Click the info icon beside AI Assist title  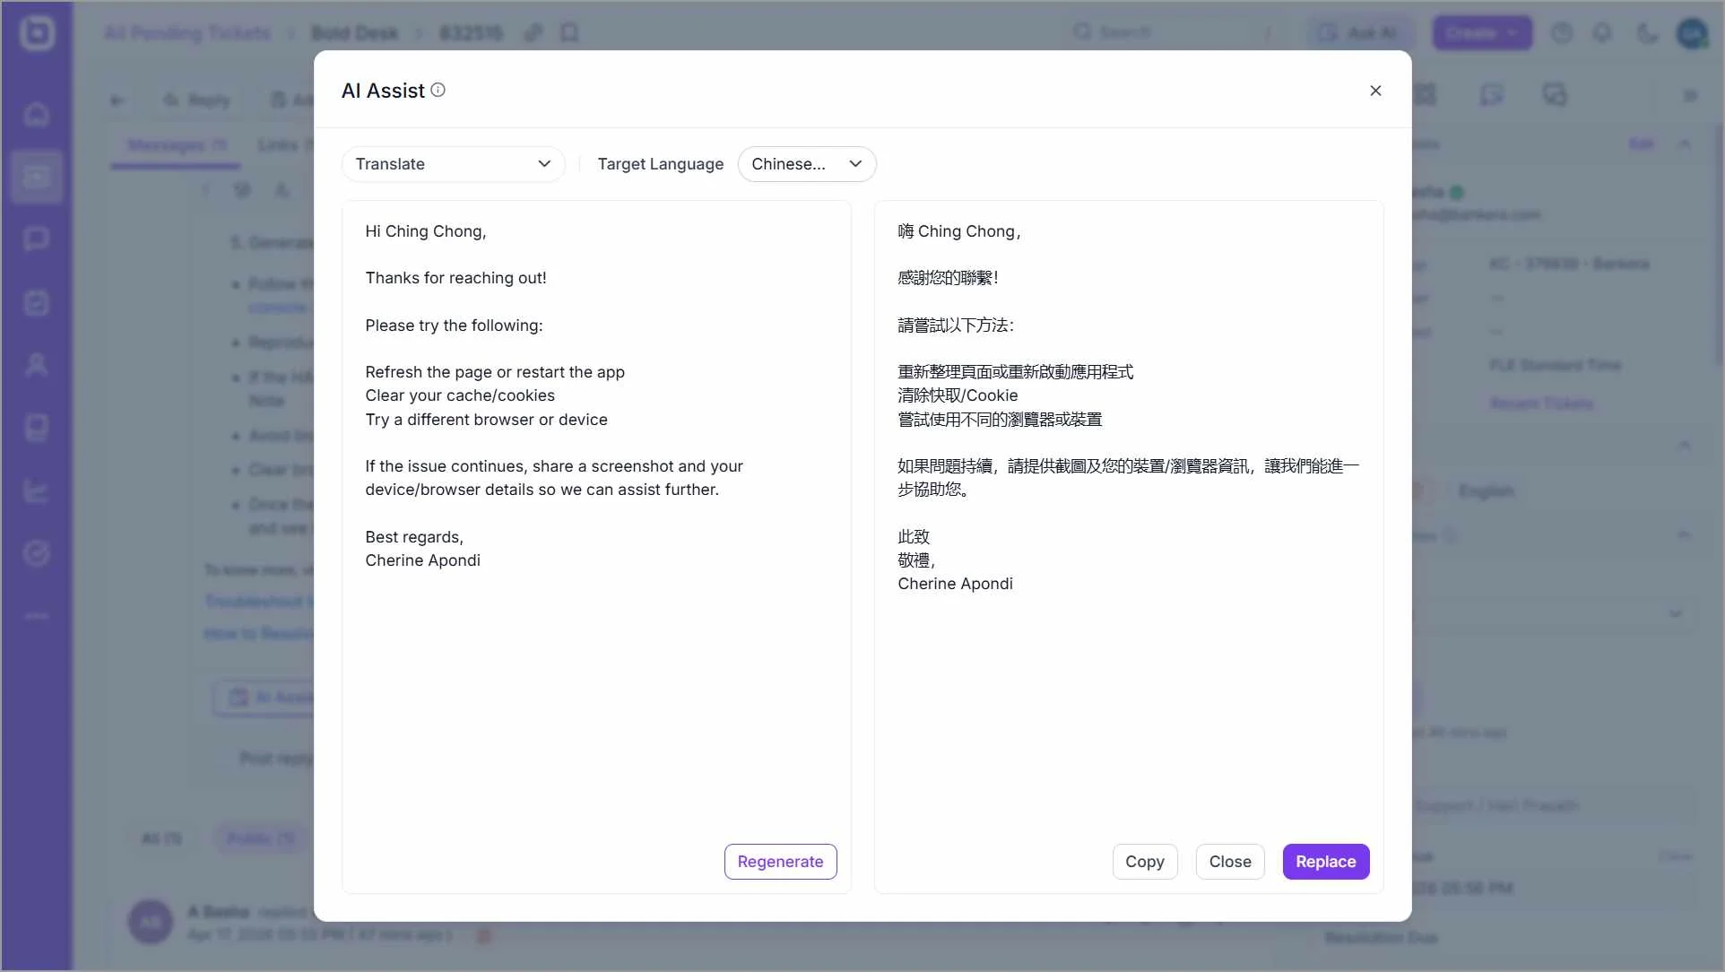(x=438, y=90)
